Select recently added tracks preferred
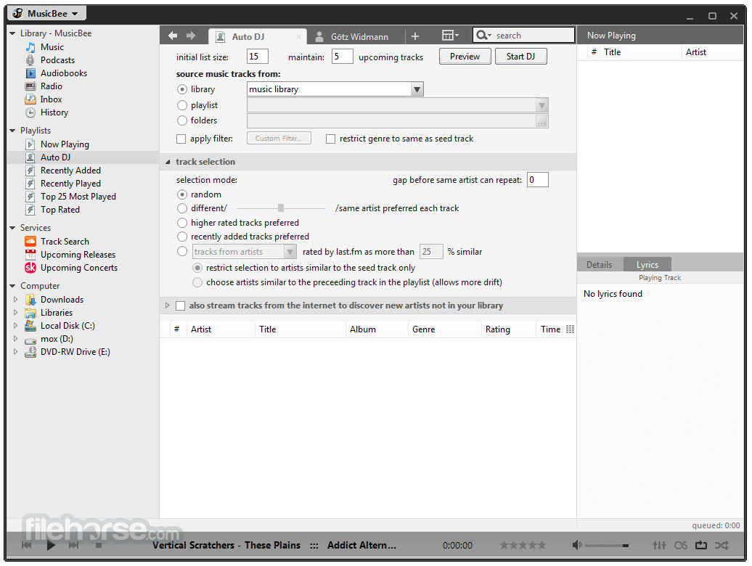752x566 pixels. (x=181, y=237)
